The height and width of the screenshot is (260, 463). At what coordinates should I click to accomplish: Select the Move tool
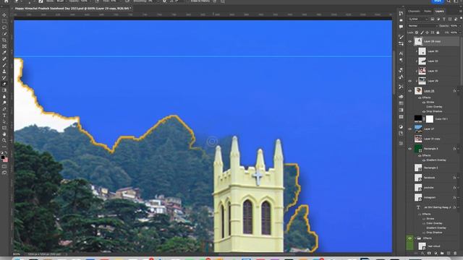4,14
